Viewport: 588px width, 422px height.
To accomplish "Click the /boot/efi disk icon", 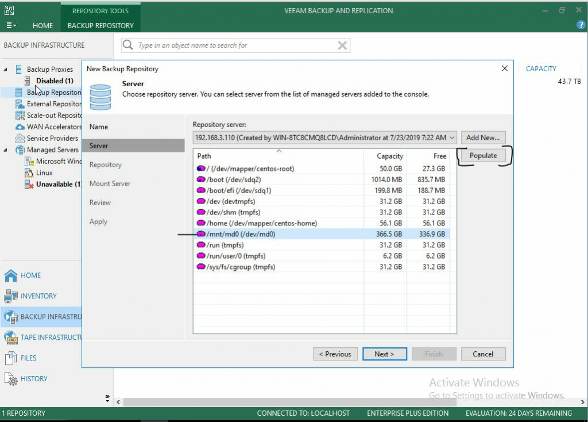I will (x=201, y=190).
